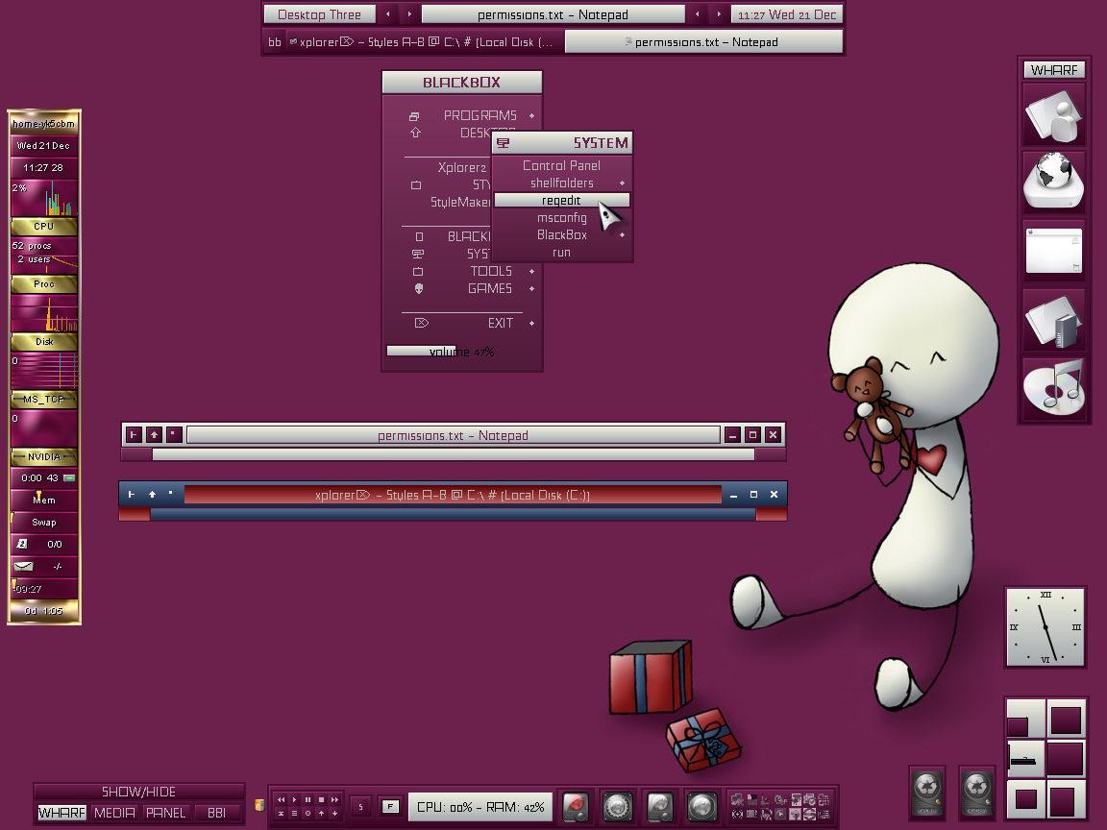Toggle the pin button on Notepad title bar
Viewport: 1107px width, 830px height.
pyautogui.click(x=134, y=435)
